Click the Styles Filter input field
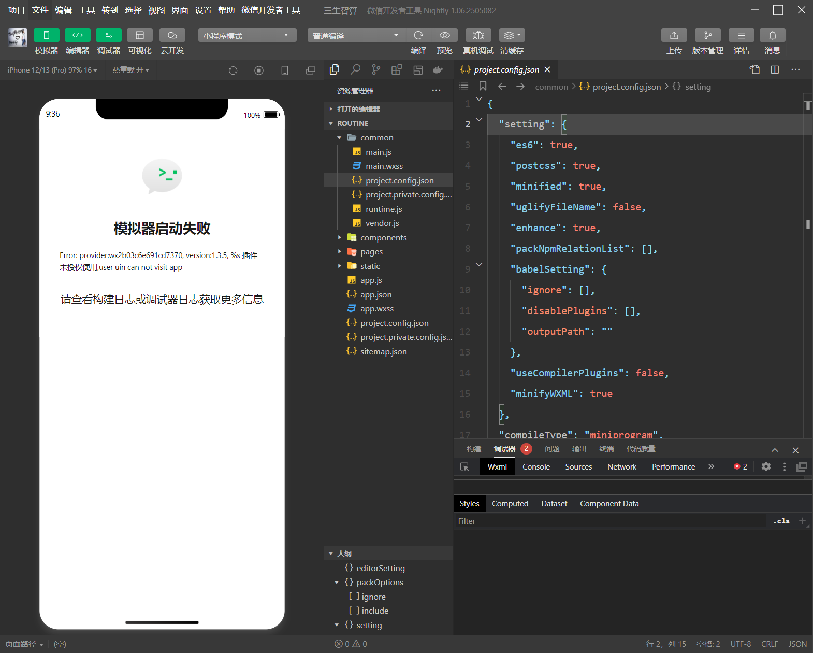This screenshot has height=653, width=813. click(x=610, y=521)
